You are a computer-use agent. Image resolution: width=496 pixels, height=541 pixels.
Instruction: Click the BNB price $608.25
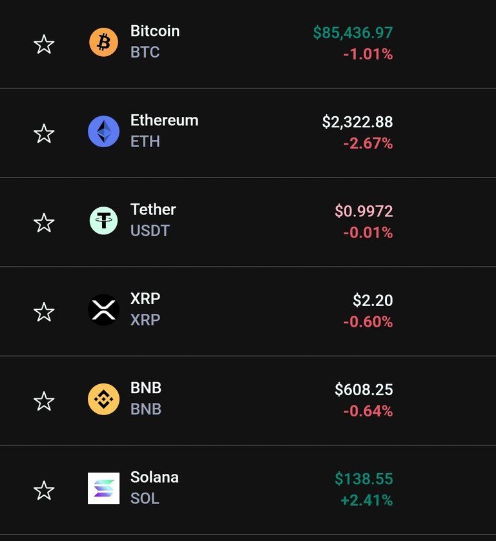[x=364, y=389]
